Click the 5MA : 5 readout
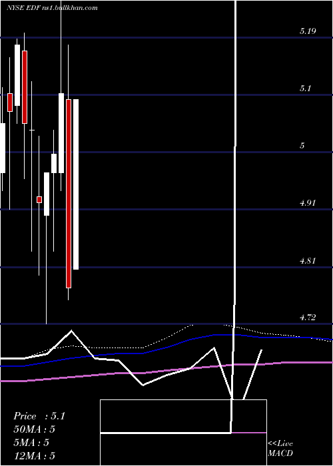Screen dimensions: 333x466 (x=31, y=443)
